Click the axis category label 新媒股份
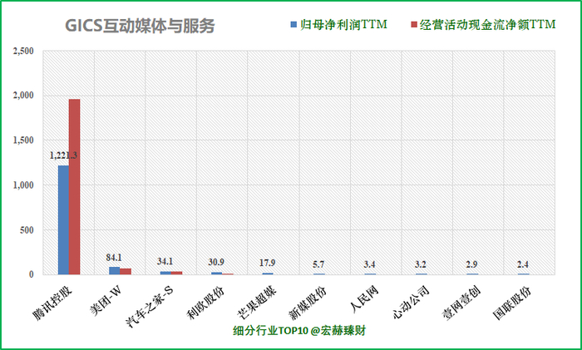The width and height of the screenshot is (582, 350). click(x=308, y=303)
